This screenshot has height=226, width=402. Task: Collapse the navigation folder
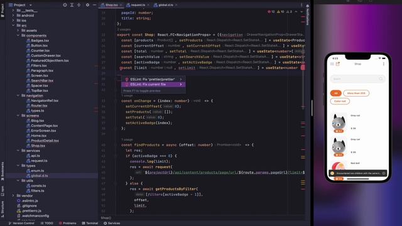pos(18,95)
